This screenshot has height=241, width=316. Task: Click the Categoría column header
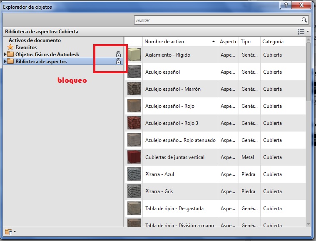[x=273, y=42]
